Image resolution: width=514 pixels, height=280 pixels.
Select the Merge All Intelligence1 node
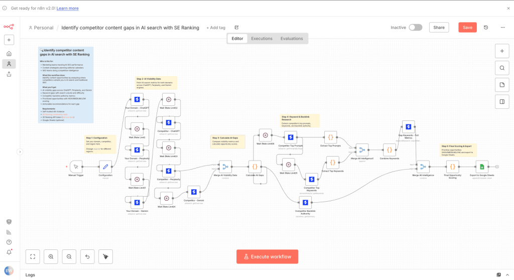click(x=362, y=150)
